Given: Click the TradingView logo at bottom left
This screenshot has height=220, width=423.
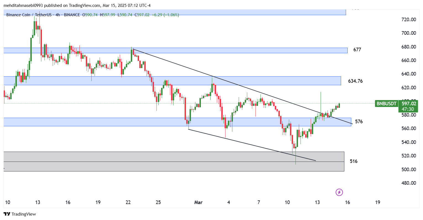Looking at the screenshot, I should 20,214.
